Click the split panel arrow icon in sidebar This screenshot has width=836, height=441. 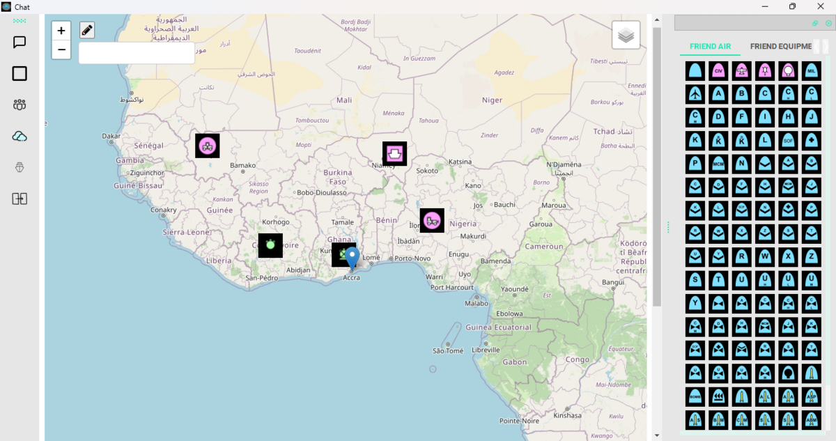point(20,199)
